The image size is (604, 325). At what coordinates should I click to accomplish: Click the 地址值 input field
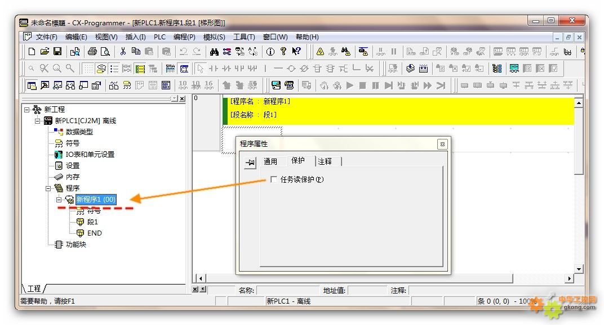point(366,290)
